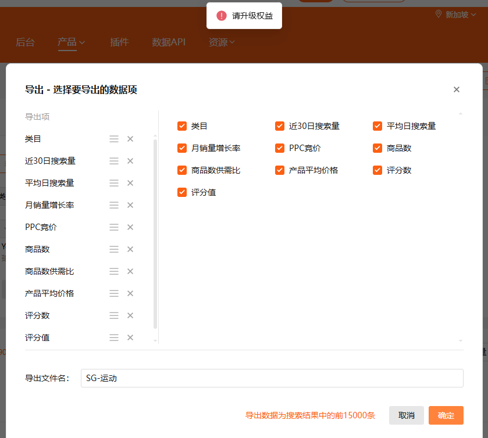Toggle the 产品平均价格 checkbox
This screenshot has height=438, width=488.
[280, 170]
